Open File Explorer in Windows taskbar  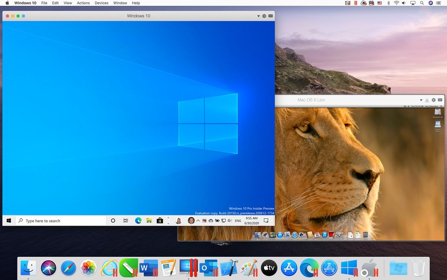tap(149, 220)
